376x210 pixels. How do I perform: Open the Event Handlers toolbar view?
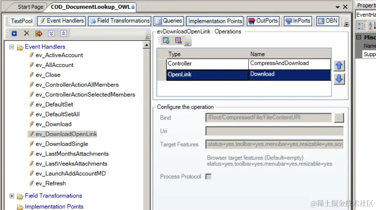pyautogui.click(x=62, y=21)
